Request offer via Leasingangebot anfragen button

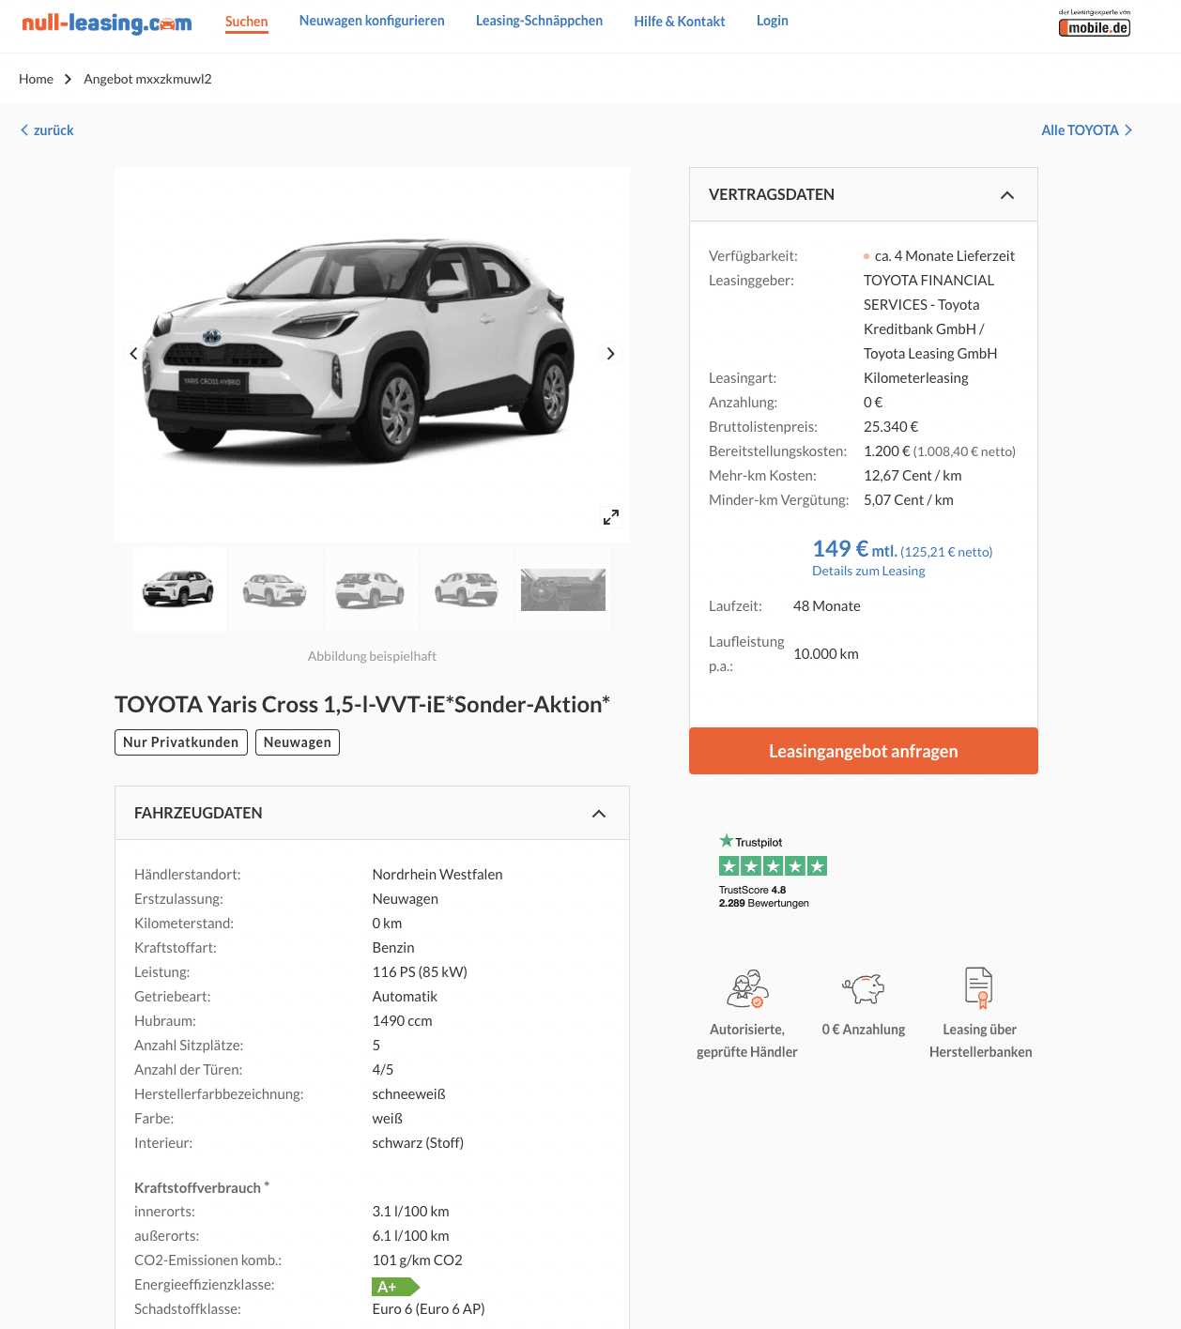[x=864, y=751]
